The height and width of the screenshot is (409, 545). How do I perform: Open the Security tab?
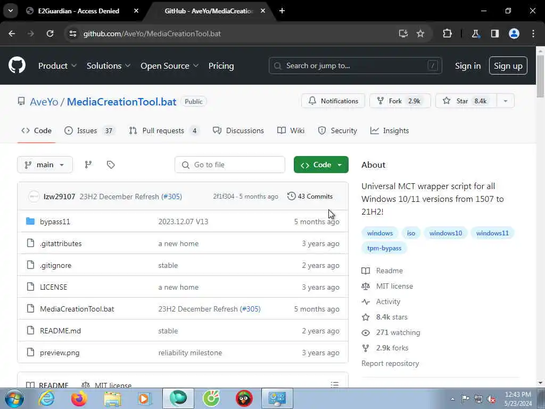pyautogui.click(x=337, y=130)
